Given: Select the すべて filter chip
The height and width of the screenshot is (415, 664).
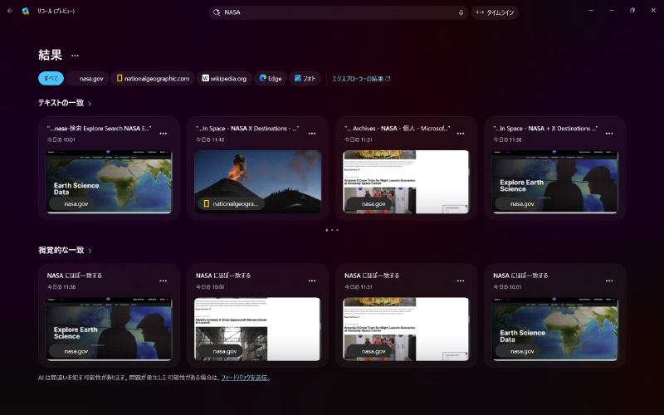Looking at the screenshot, I should pyautogui.click(x=51, y=78).
